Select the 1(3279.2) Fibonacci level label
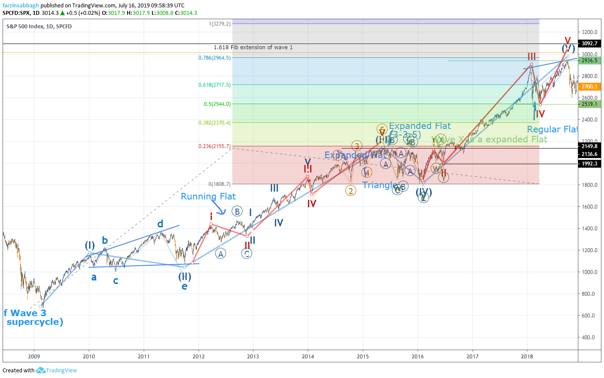The height and width of the screenshot is (378, 604). click(219, 24)
